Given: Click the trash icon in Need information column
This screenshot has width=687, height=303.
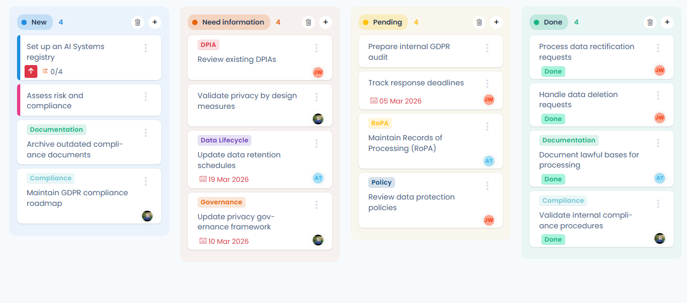Looking at the screenshot, I should tap(309, 22).
